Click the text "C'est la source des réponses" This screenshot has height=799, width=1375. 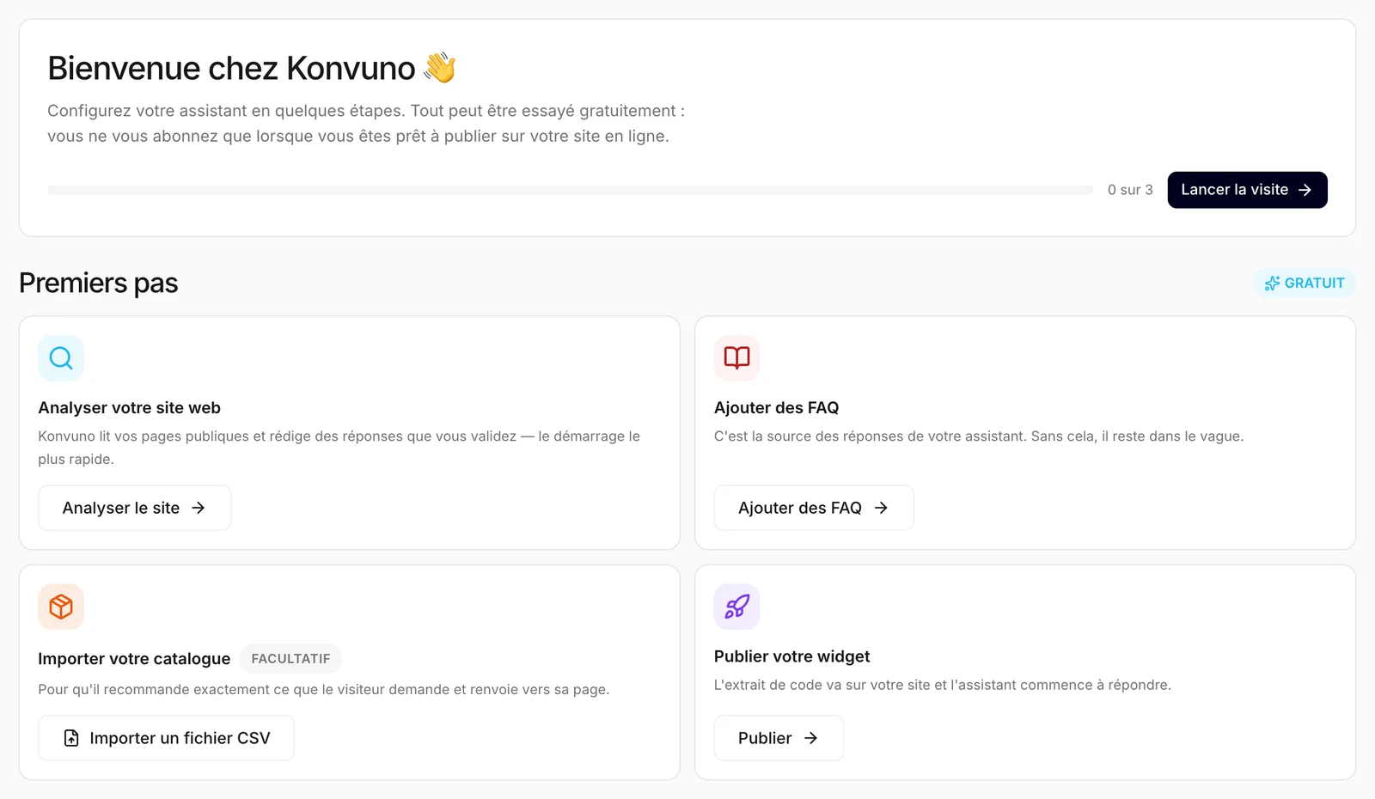979,436
